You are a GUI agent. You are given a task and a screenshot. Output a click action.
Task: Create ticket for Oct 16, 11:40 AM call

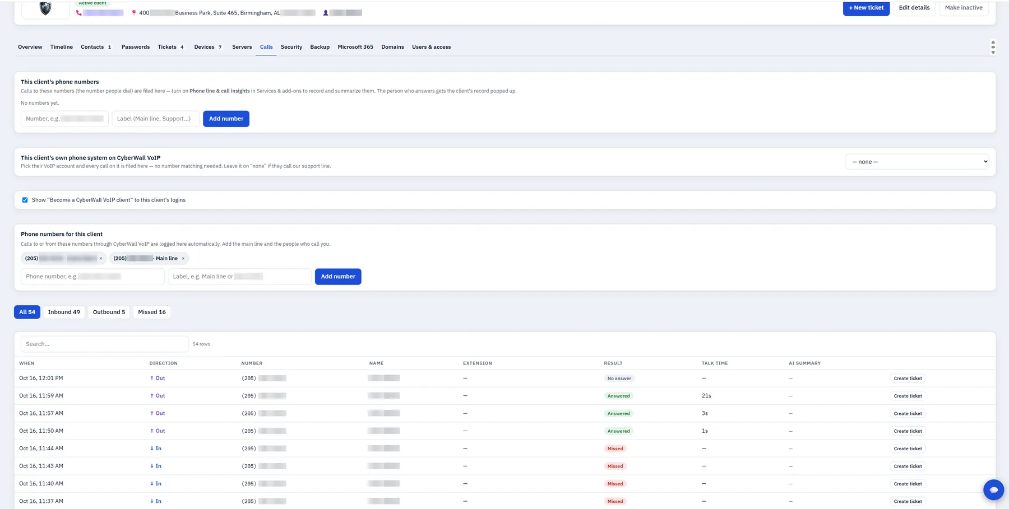coord(908,484)
